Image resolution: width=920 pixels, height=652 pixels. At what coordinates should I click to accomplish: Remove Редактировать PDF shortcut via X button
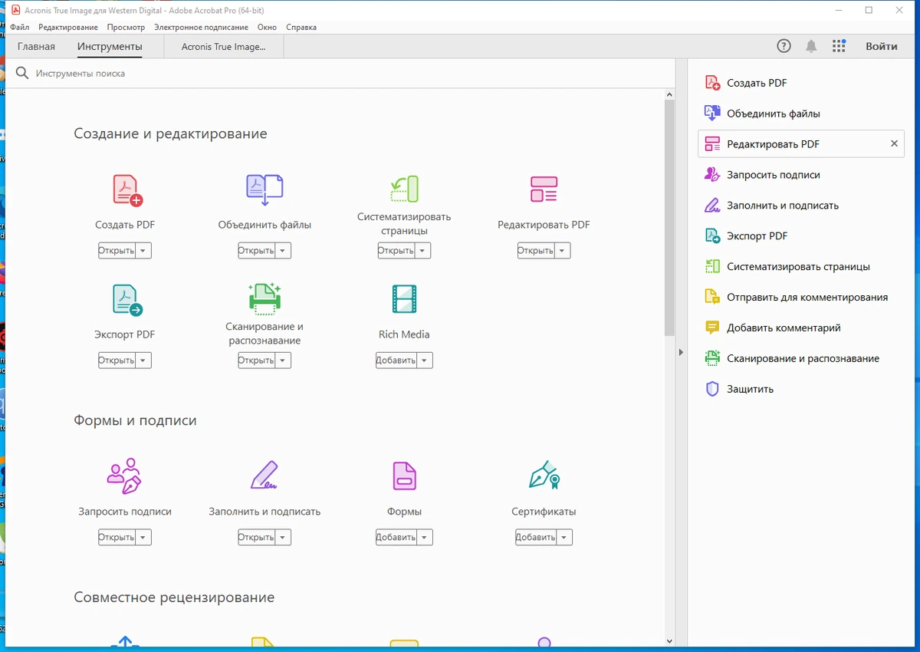[894, 144]
